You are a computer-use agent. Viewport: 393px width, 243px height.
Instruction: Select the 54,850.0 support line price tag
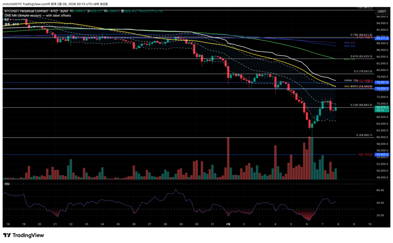(x=382, y=154)
